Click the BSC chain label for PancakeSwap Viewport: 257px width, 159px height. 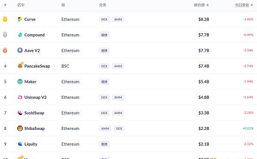point(65,66)
